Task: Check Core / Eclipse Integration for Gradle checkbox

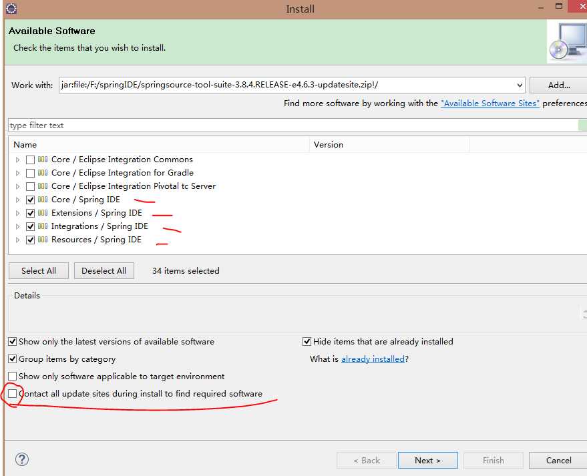Action: 30,174
